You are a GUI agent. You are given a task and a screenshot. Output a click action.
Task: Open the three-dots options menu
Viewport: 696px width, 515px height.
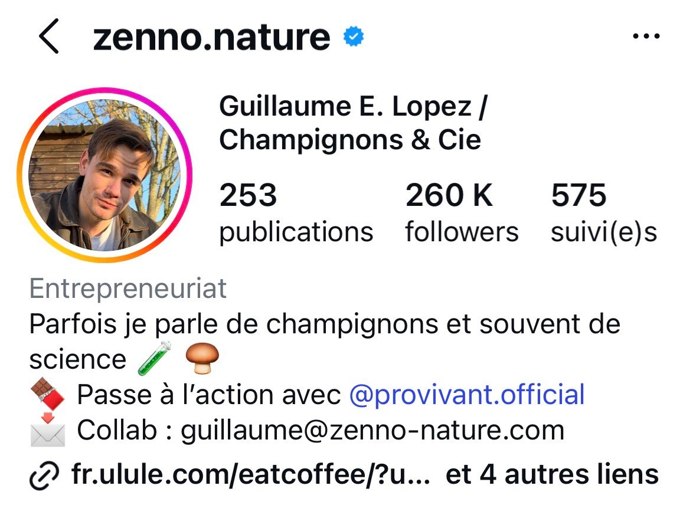(646, 36)
